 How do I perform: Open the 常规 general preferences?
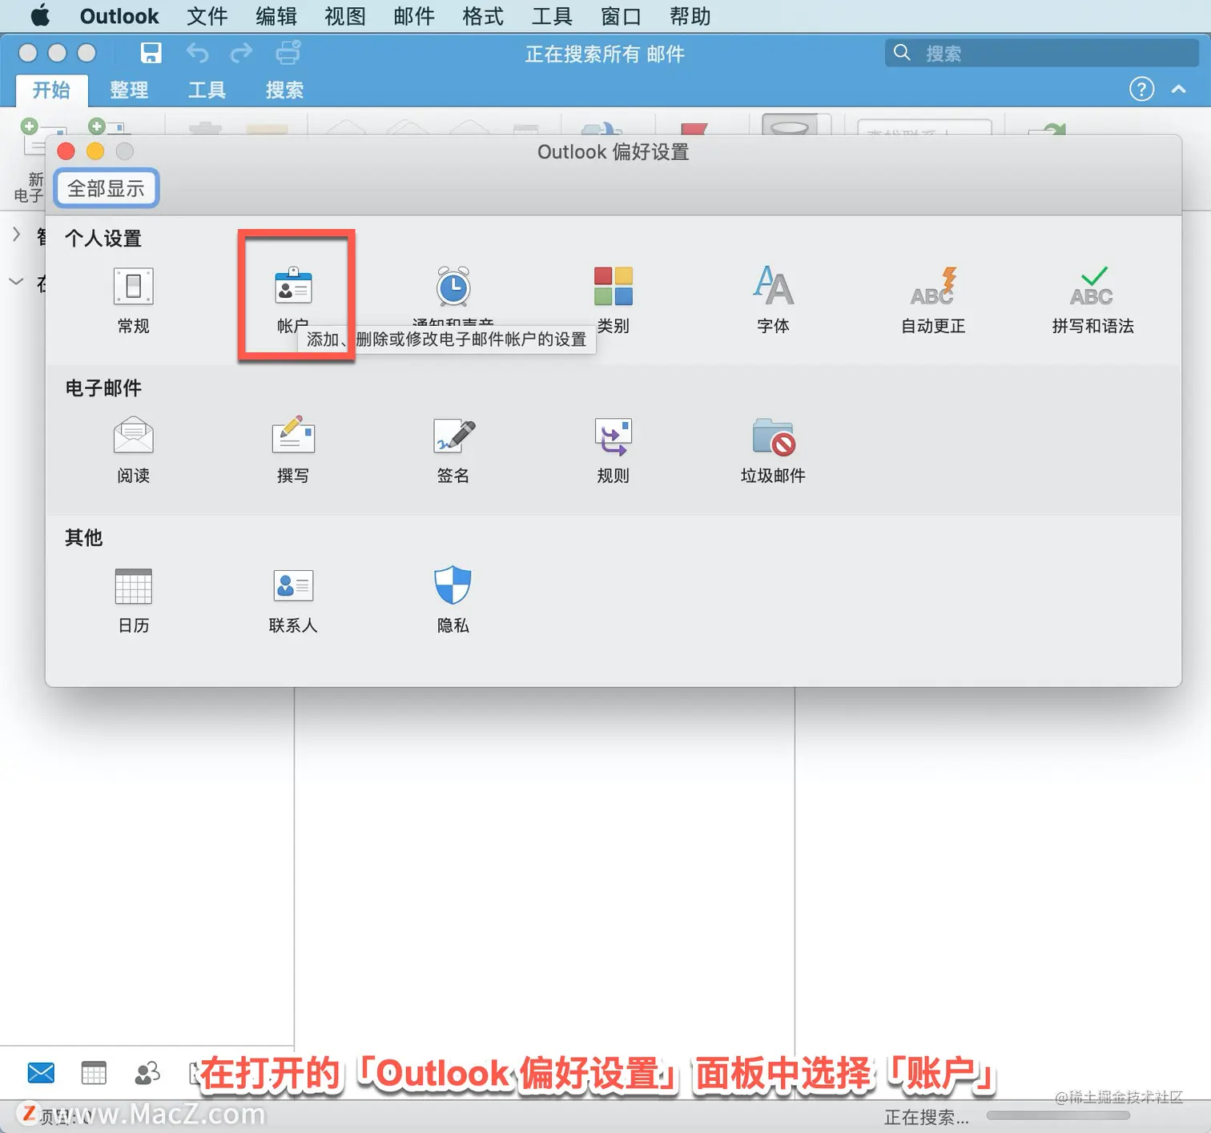click(x=133, y=300)
